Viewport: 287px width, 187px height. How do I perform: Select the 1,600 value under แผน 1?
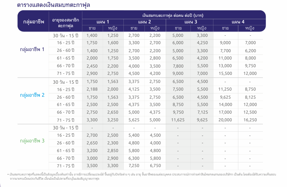pyautogui.click(x=113, y=43)
